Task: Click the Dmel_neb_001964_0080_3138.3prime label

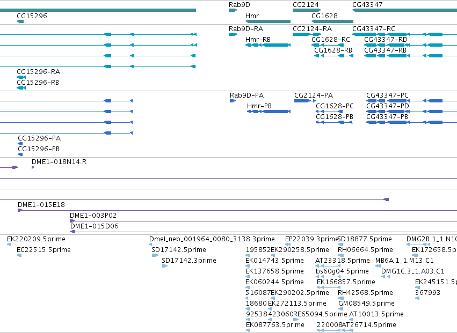Action: 212,239
